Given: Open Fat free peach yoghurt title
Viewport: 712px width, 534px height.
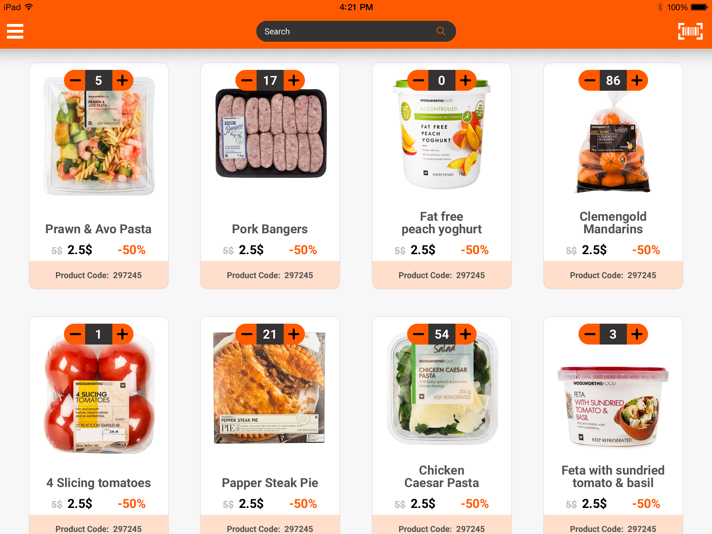Looking at the screenshot, I should 442,223.
